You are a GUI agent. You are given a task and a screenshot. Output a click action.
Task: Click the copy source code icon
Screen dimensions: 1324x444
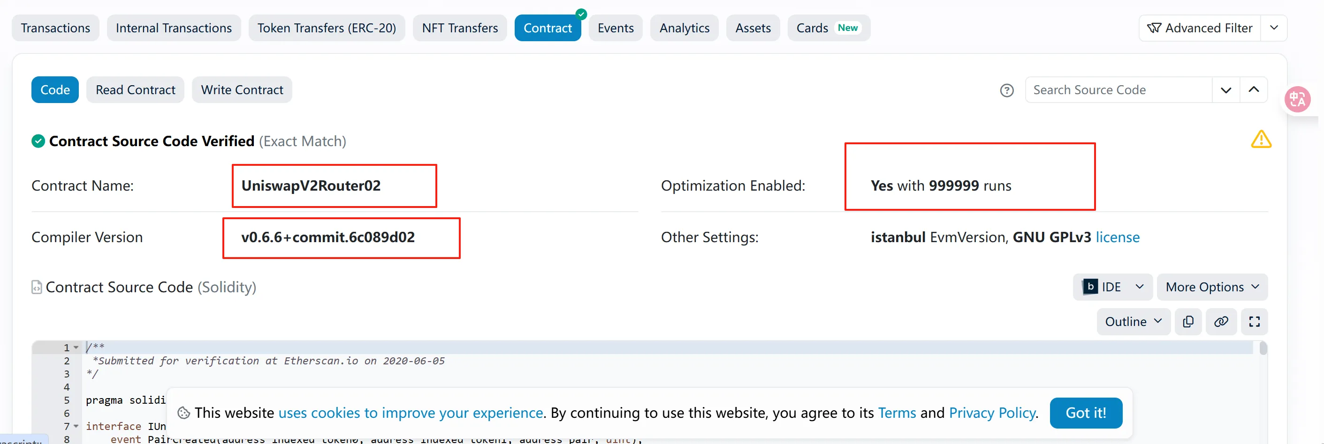pyautogui.click(x=1188, y=322)
